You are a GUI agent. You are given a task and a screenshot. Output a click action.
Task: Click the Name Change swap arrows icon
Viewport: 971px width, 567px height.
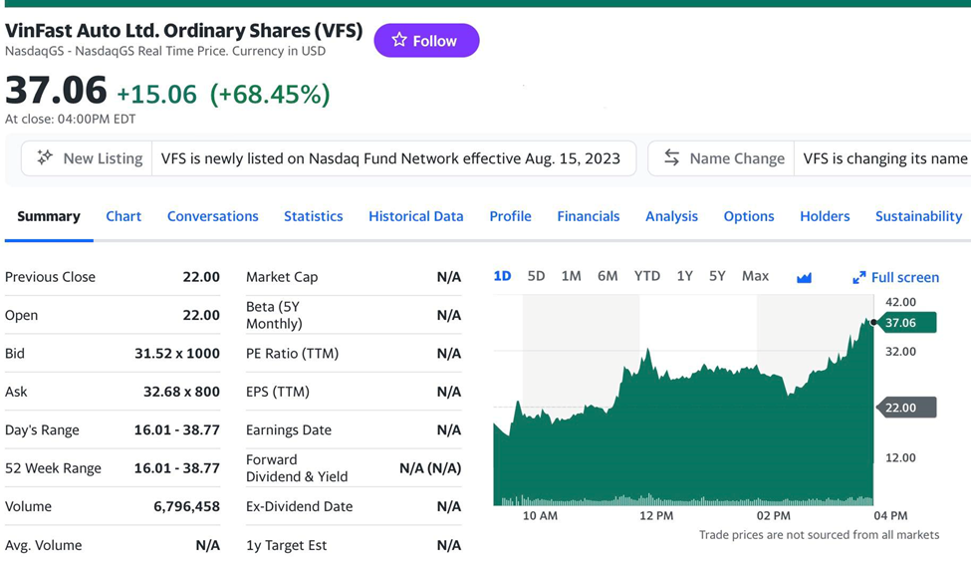point(672,157)
